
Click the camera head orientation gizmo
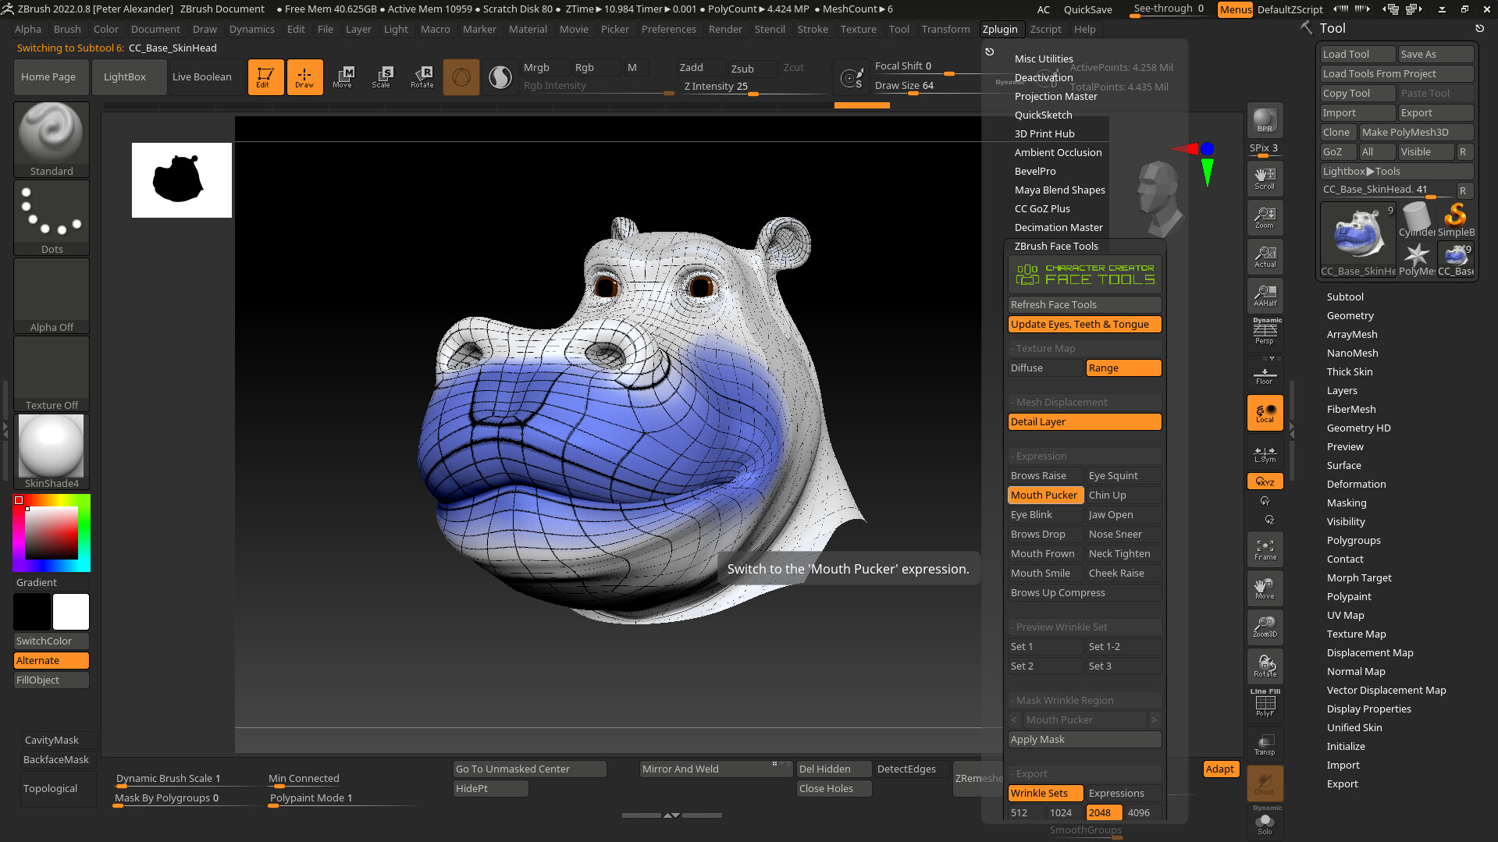[x=1158, y=198]
